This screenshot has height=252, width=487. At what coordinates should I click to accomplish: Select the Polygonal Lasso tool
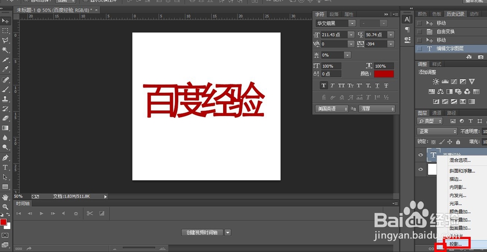(5, 40)
